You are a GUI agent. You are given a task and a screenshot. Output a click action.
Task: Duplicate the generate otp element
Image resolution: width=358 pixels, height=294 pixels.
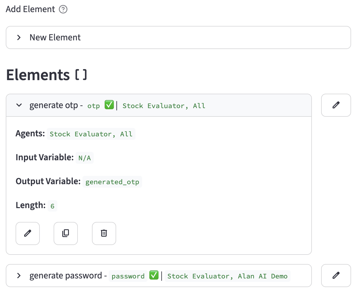pyautogui.click(x=66, y=233)
